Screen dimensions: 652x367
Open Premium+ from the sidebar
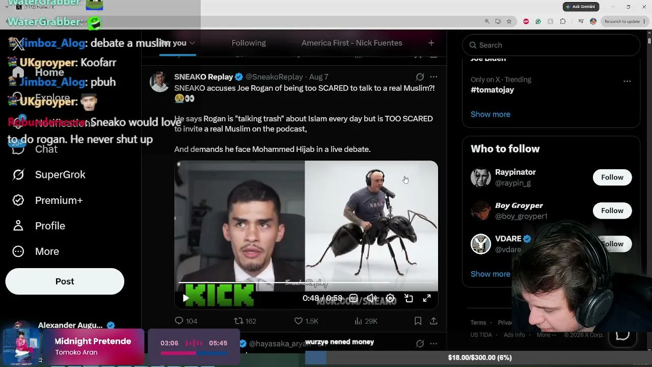(59, 200)
